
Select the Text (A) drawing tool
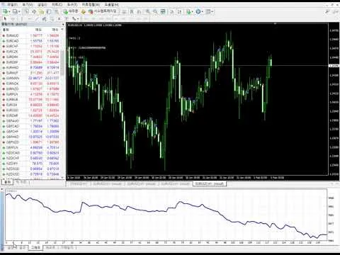tap(59, 18)
